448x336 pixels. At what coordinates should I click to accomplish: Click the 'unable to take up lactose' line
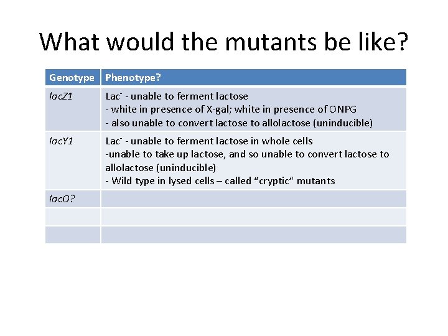(247, 154)
